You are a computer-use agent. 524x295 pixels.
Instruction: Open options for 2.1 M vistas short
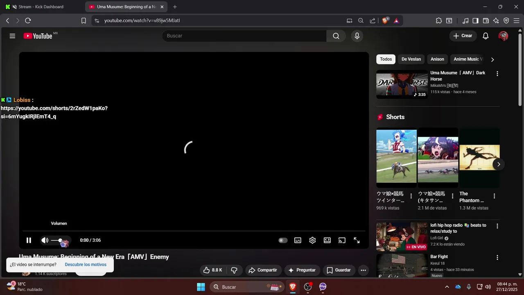click(453, 196)
